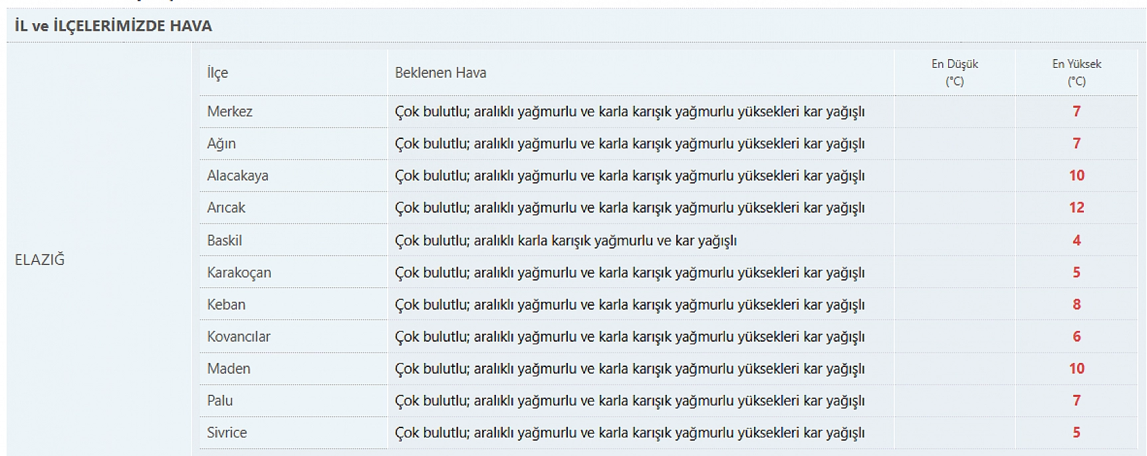Click the İL ve İLÇELERİMİZDE HAVA heading
Viewport: 1147px width, 456px height.
pos(113,26)
